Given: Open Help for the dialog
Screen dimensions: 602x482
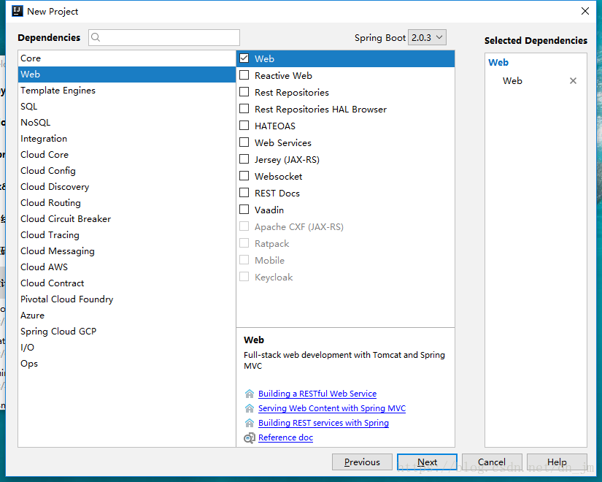Looking at the screenshot, I should [x=557, y=462].
